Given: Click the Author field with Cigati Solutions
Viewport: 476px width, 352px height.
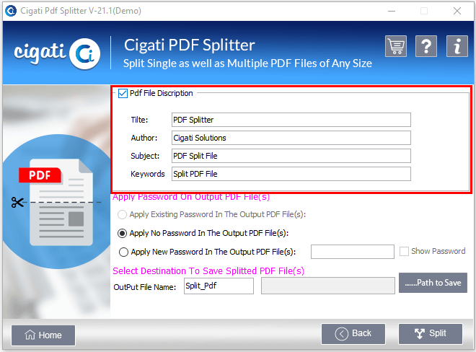Looking at the screenshot, I should [291, 138].
